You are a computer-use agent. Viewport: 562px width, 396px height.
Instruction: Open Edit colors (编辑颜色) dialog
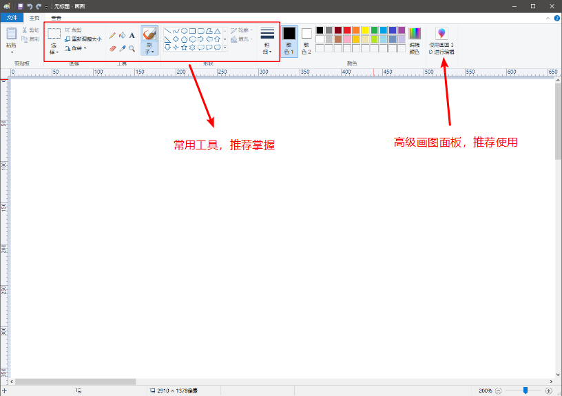tap(415, 41)
